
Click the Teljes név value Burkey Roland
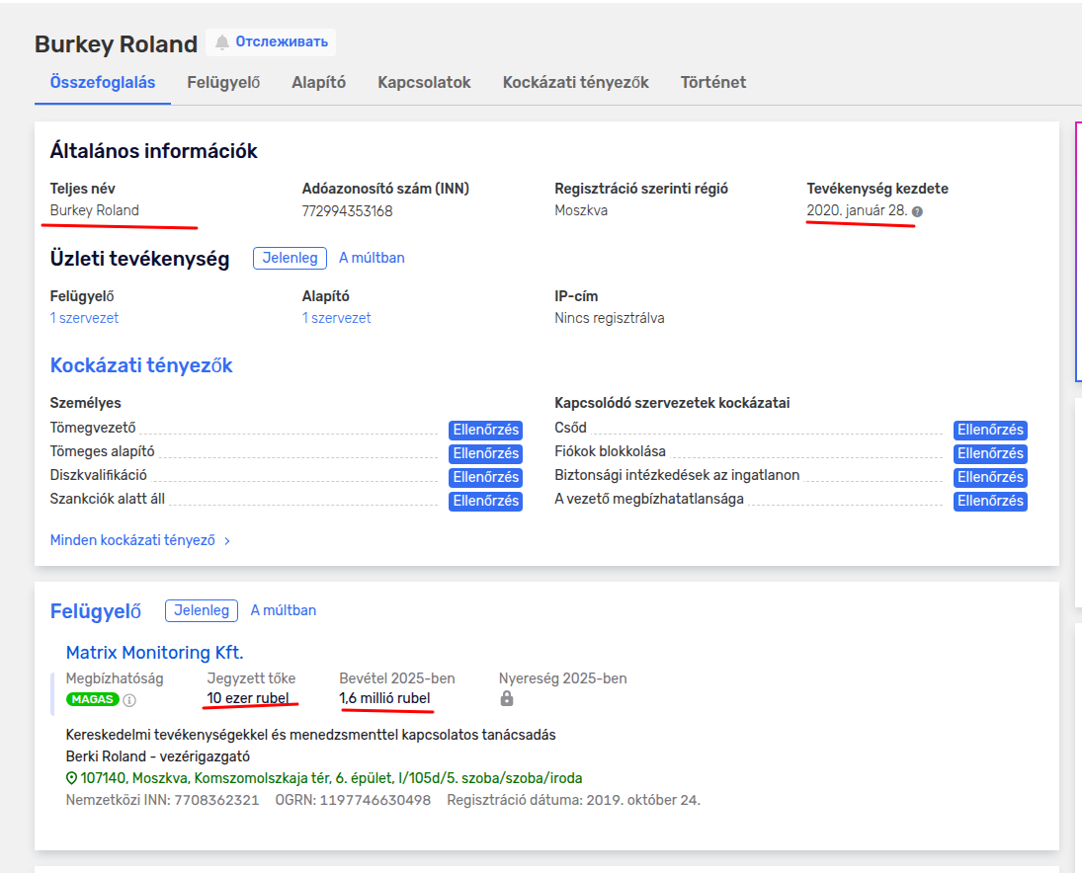point(95,211)
